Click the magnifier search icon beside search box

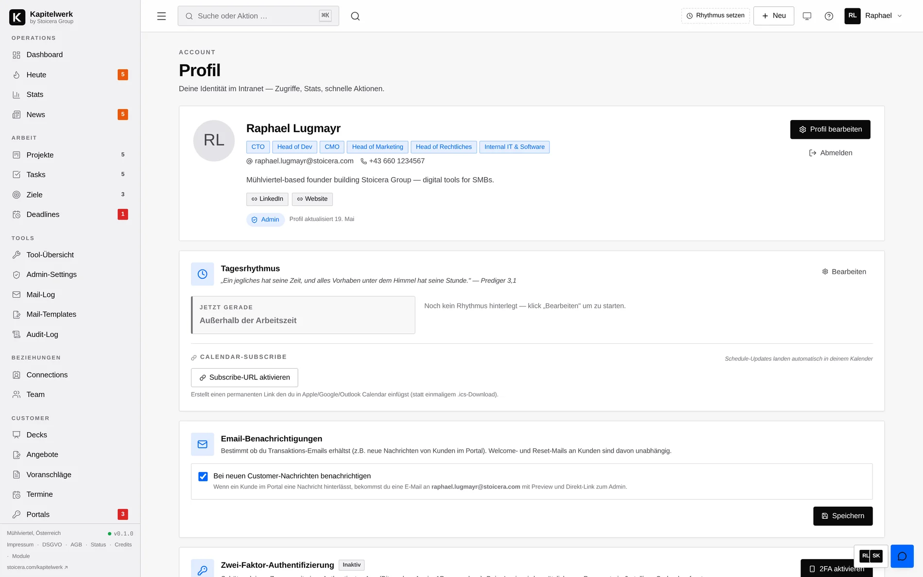click(x=355, y=16)
